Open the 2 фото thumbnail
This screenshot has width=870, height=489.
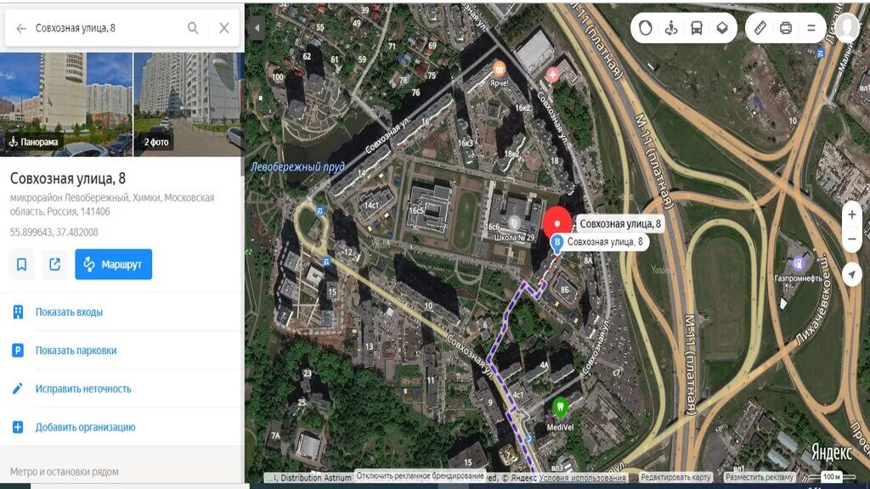[189, 104]
